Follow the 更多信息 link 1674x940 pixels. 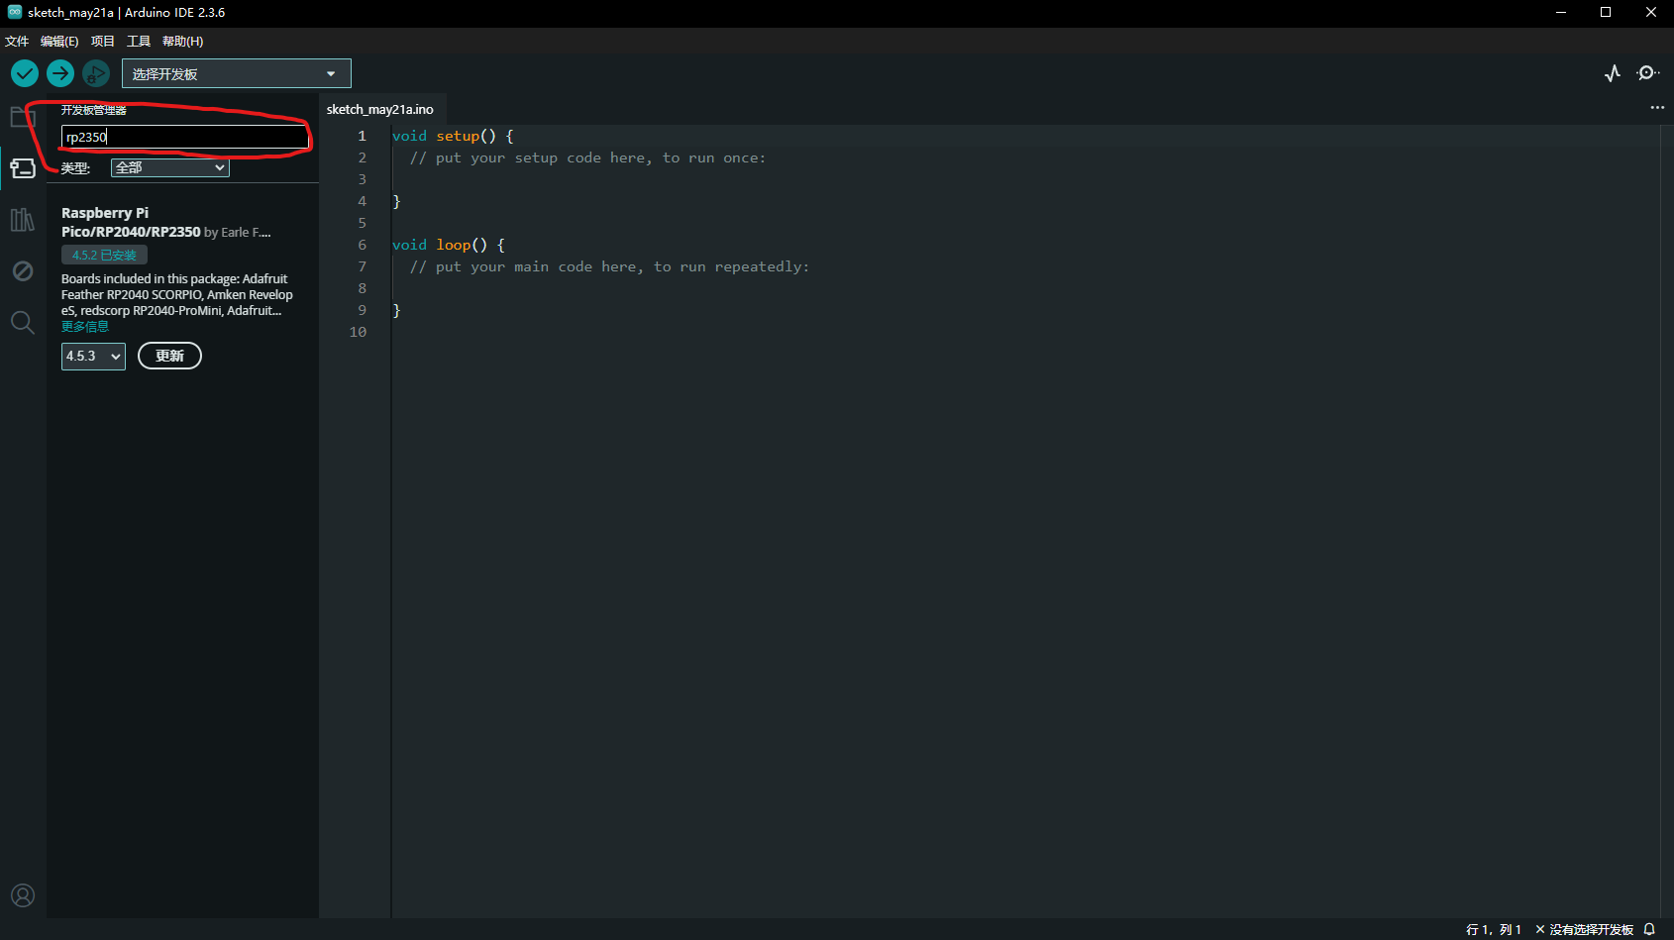click(x=85, y=327)
